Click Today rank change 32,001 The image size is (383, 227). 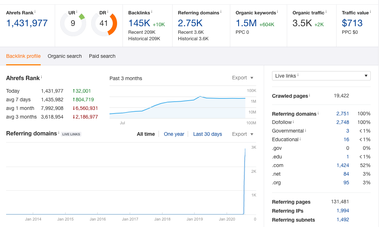pyautogui.click(x=82, y=91)
